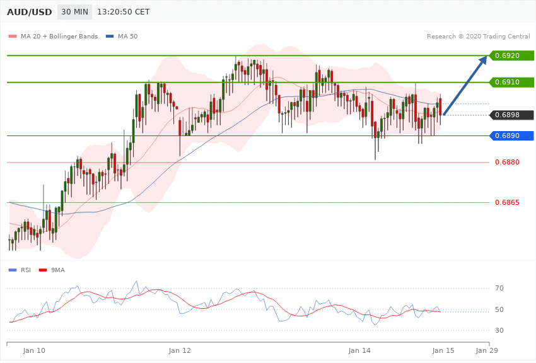Click the Jan 14 date axis label
536x363 pixels.
pyautogui.click(x=359, y=350)
